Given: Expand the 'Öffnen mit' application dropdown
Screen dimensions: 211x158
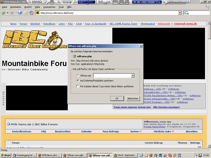Looking at the screenshot, I should 133,75.
